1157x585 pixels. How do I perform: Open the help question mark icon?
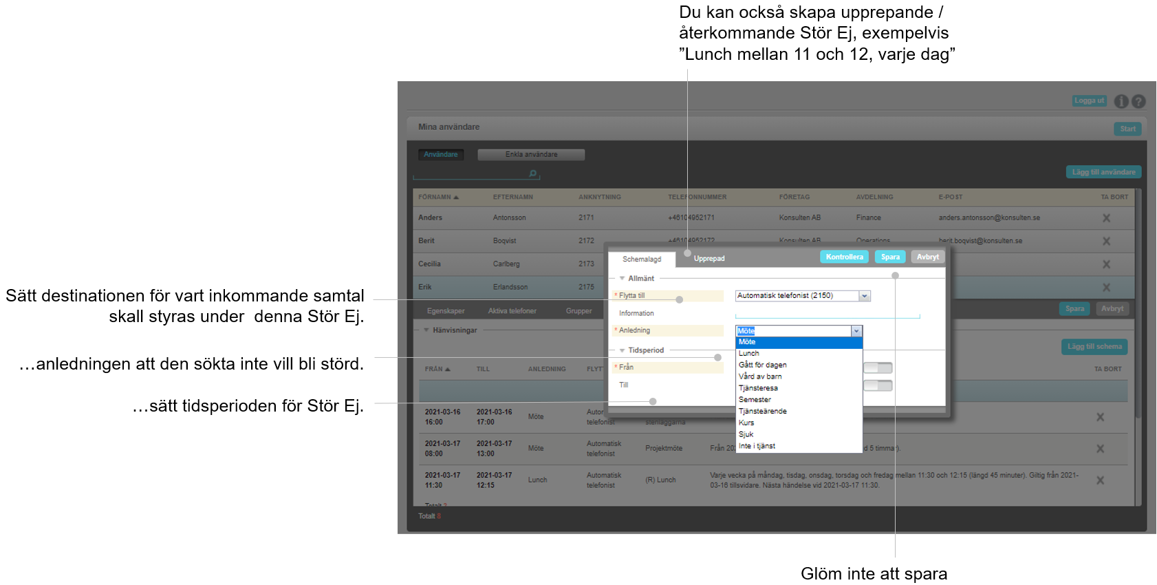pyautogui.click(x=1138, y=101)
